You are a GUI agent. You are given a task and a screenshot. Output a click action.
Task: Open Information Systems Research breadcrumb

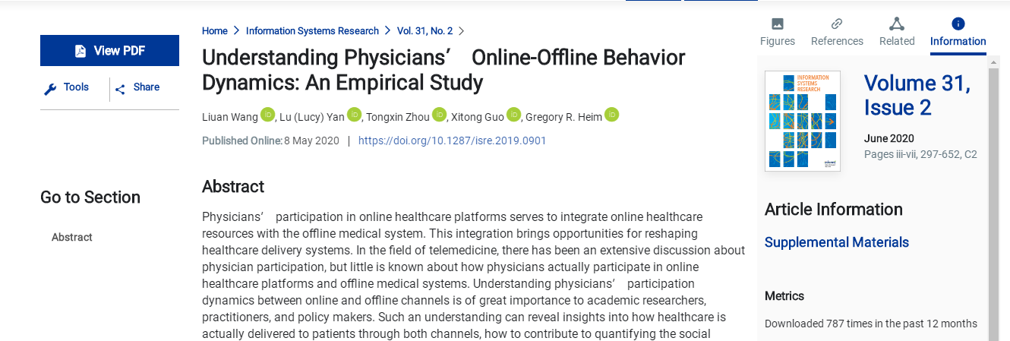[x=312, y=31]
